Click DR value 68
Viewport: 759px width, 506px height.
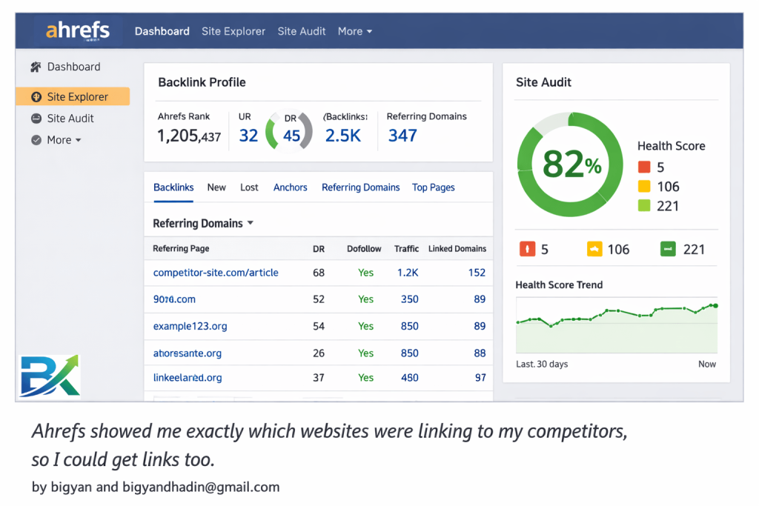pyautogui.click(x=319, y=273)
